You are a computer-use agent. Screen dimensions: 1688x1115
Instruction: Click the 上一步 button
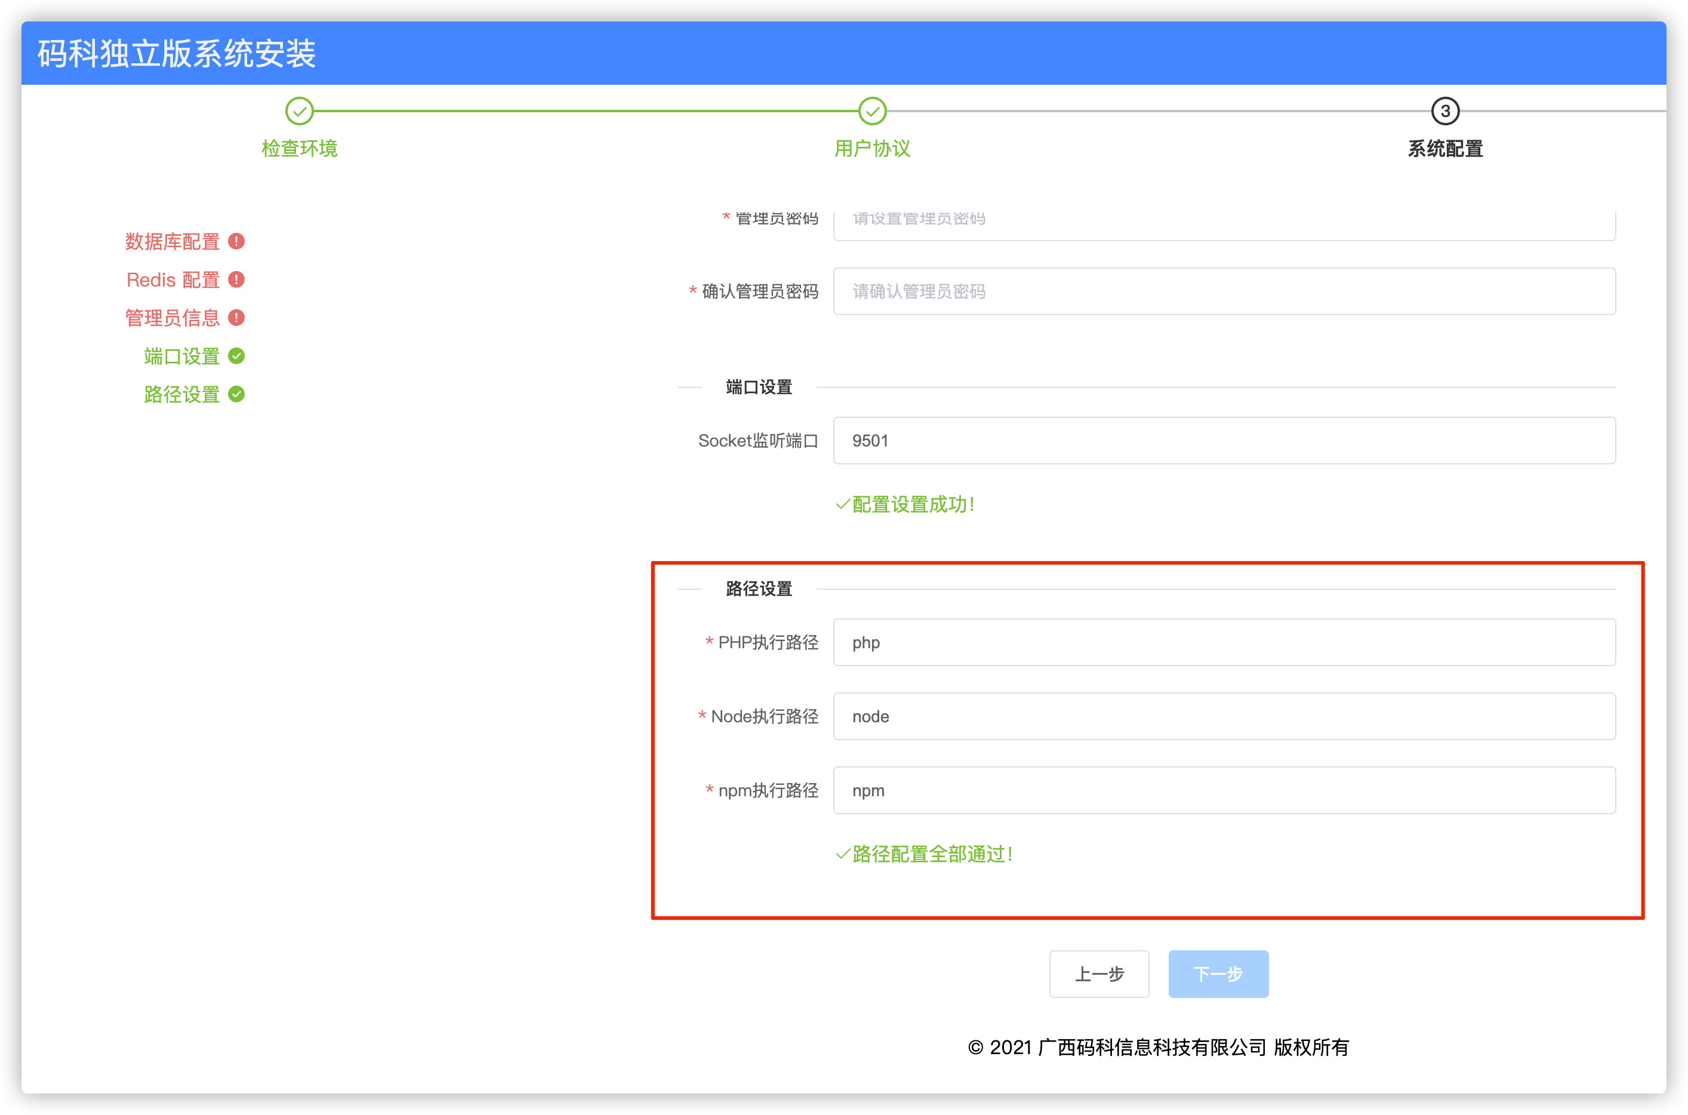pos(1098,974)
